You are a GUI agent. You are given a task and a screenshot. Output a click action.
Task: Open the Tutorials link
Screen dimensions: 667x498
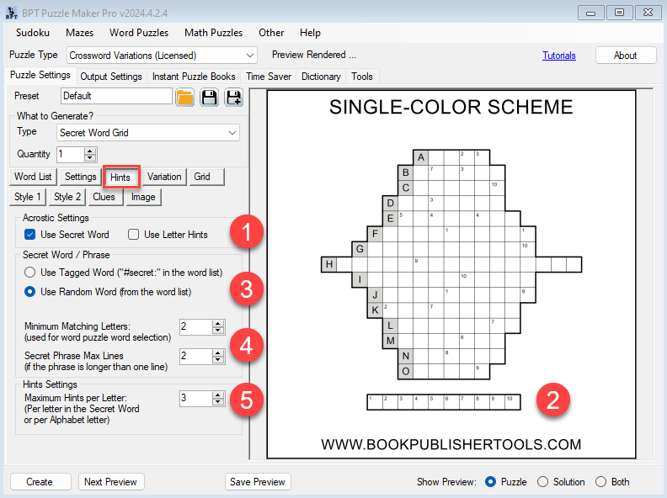click(559, 56)
